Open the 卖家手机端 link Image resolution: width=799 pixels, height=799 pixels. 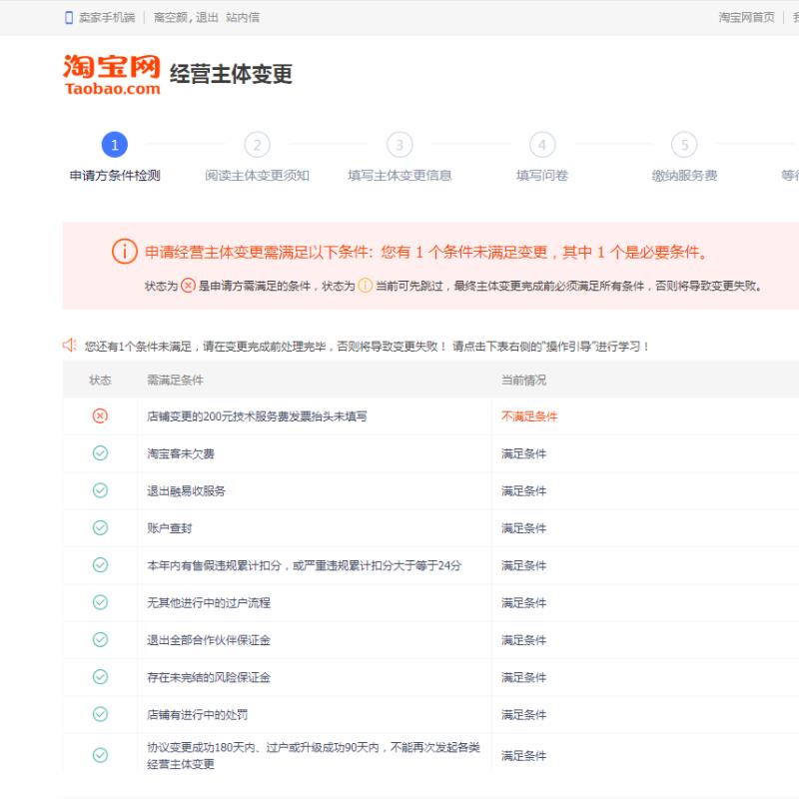tap(107, 18)
